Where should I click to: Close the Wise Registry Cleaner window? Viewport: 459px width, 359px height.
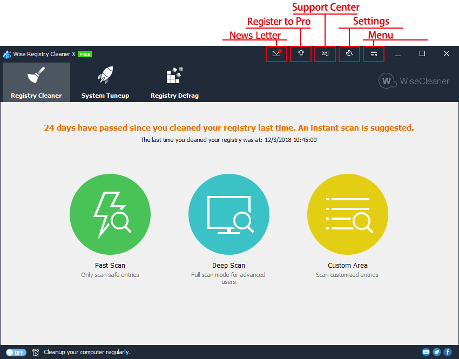(447, 53)
